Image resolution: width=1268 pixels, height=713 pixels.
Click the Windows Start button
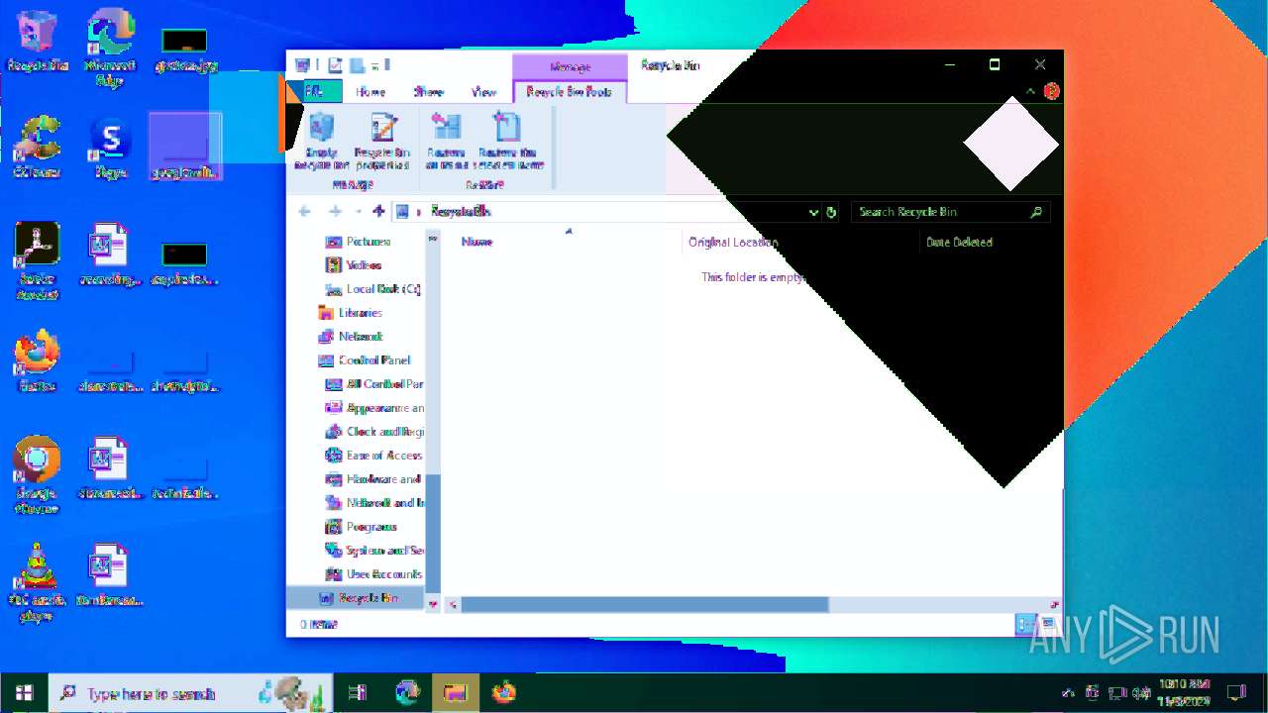24,693
